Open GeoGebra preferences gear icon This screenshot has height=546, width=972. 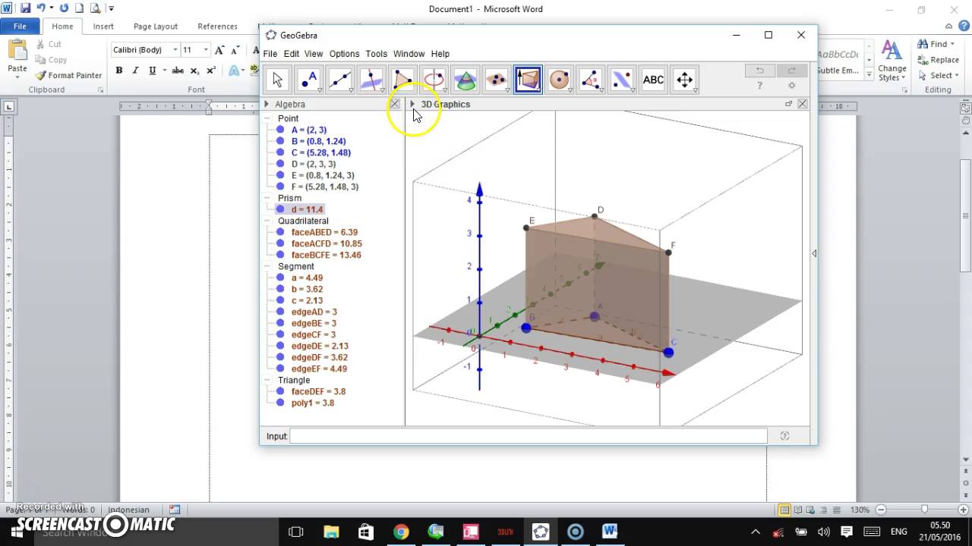(791, 86)
